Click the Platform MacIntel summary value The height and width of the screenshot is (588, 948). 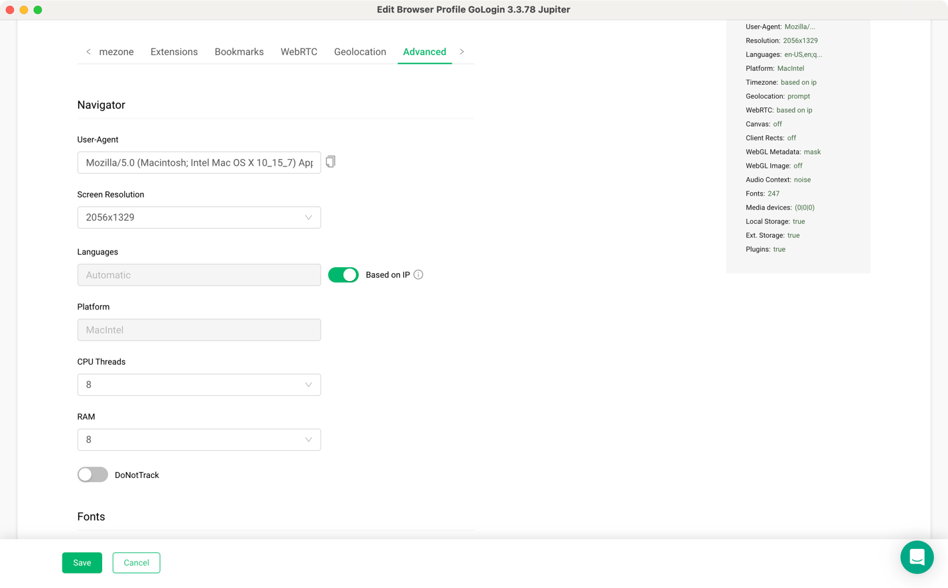[791, 68]
